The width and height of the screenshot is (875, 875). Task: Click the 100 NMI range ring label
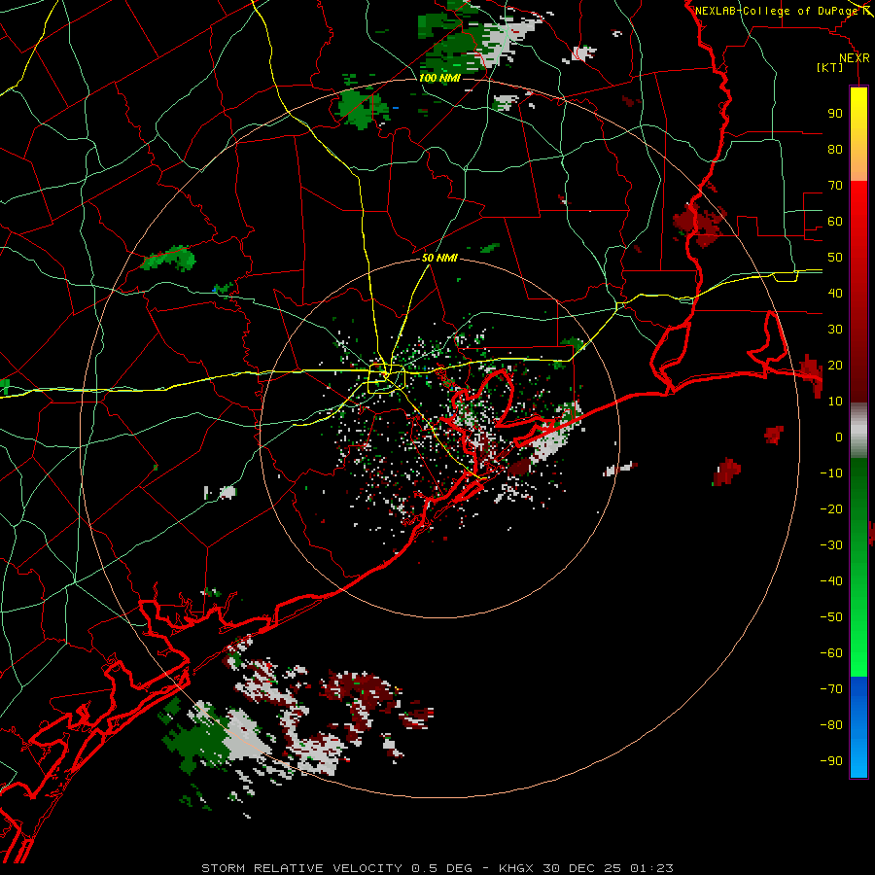click(x=439, y=78)
